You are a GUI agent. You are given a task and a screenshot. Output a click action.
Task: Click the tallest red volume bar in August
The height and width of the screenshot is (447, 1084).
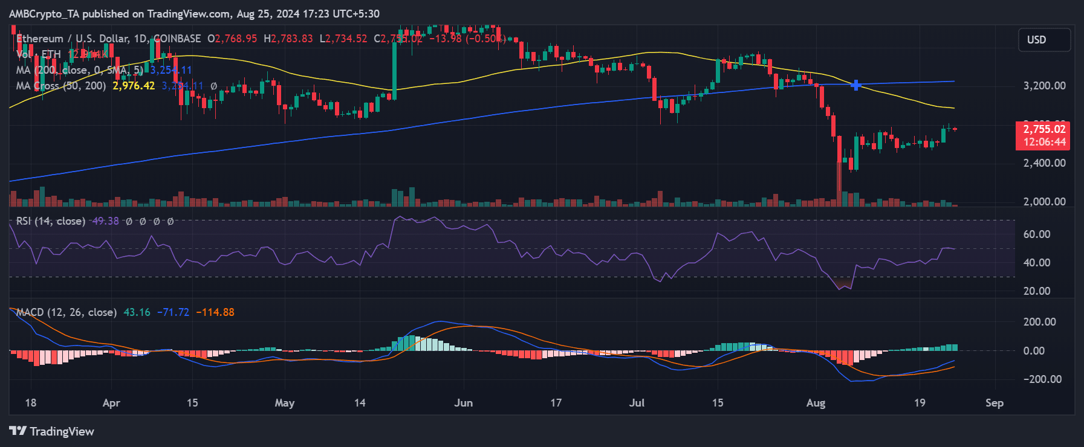(x=839, y=184)
